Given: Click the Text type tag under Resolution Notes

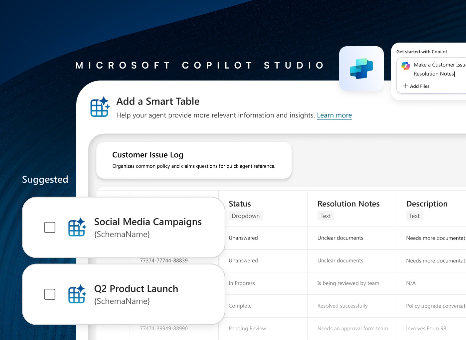Looking at the screenshot, I should [326, 216].
